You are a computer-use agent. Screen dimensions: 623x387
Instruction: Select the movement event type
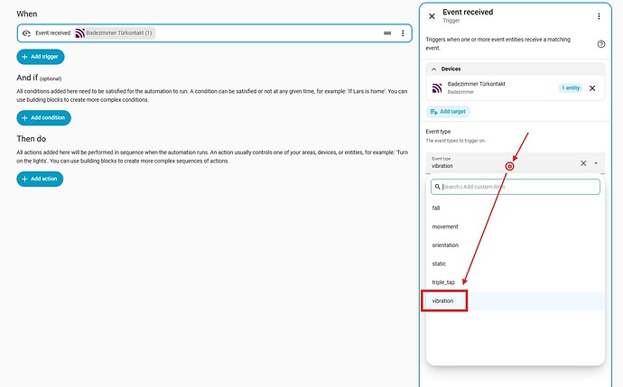(516, 226)
